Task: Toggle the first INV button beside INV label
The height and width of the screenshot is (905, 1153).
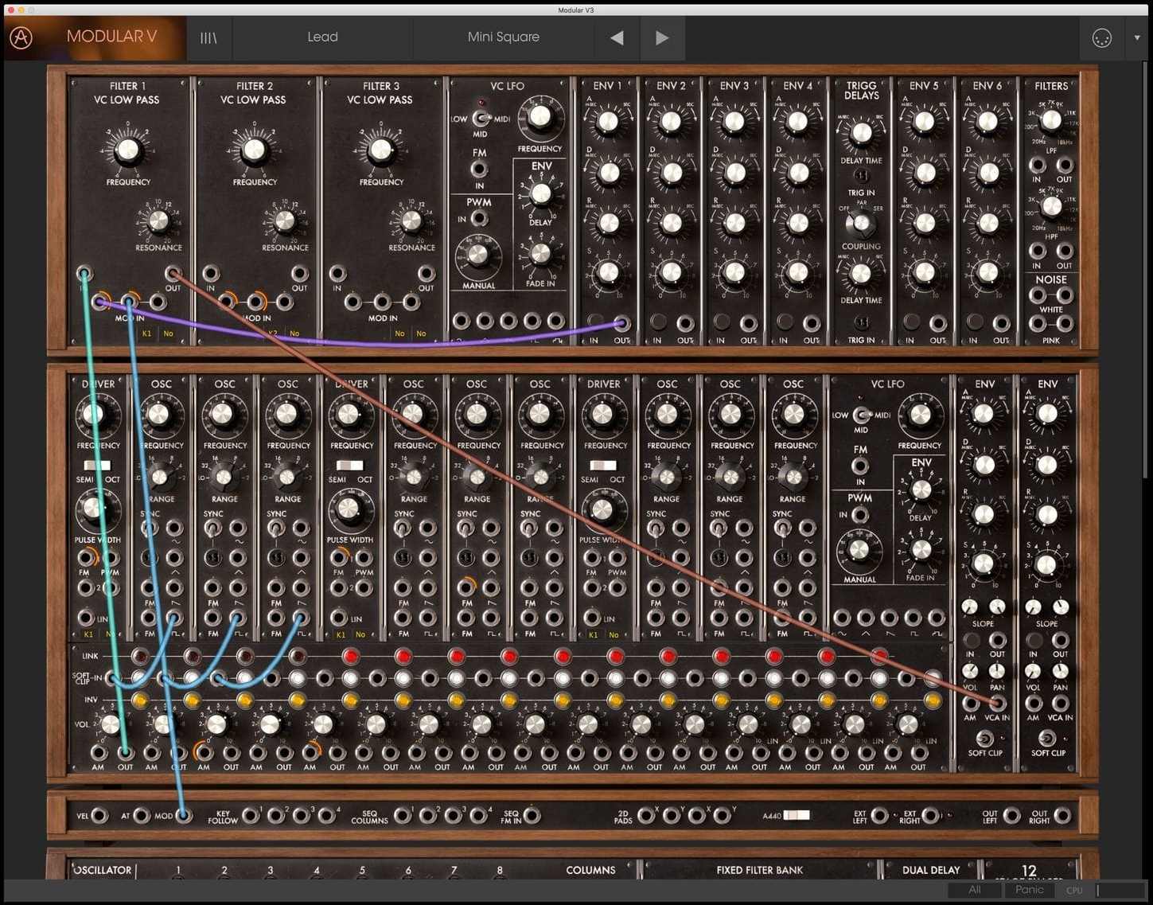Action: click(139, 700)
